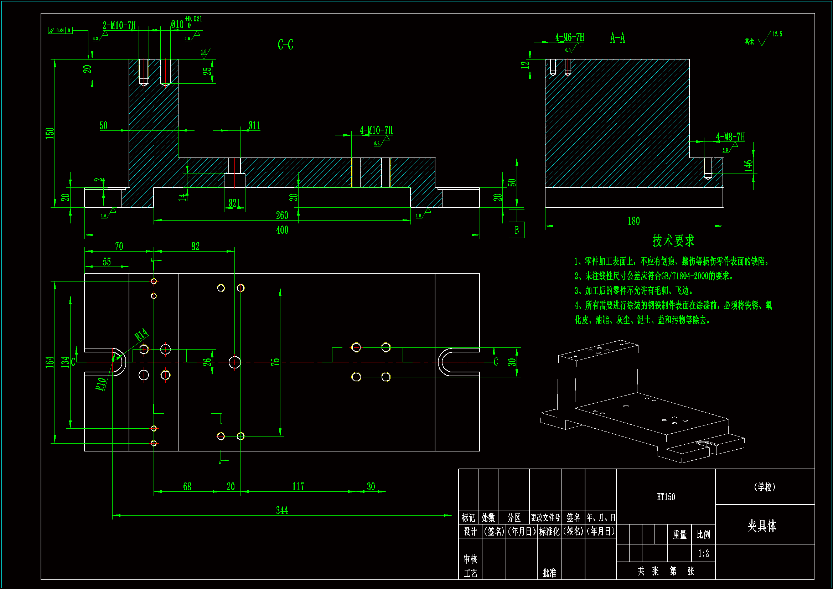Click the R10 radius dimension label

coord(101,384)
